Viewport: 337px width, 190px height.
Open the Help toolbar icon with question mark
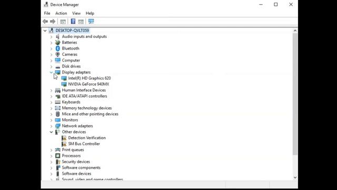tap(73, 21)
